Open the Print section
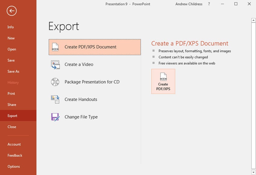 11,94
